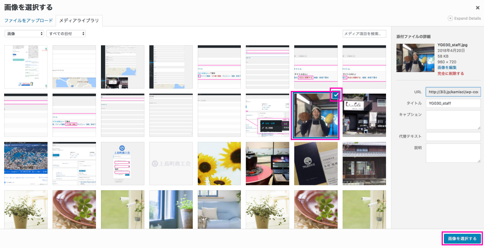Select the map screenshot thumbnail
Viewport: 484px width, 248px height.
tap(74, 67)
